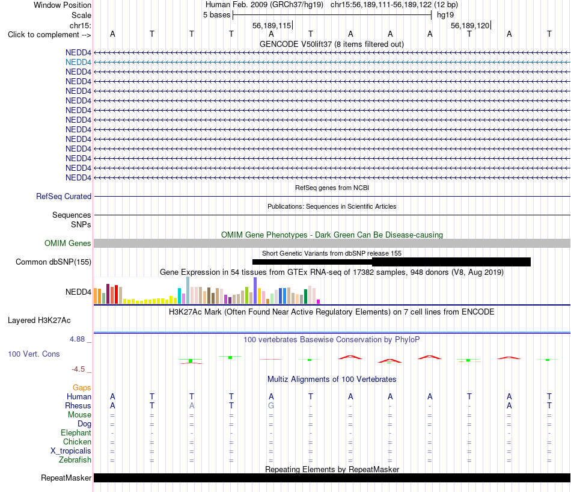Click the Sequences track label
Viewport: 571px width, 492px height.
point(72,215)
